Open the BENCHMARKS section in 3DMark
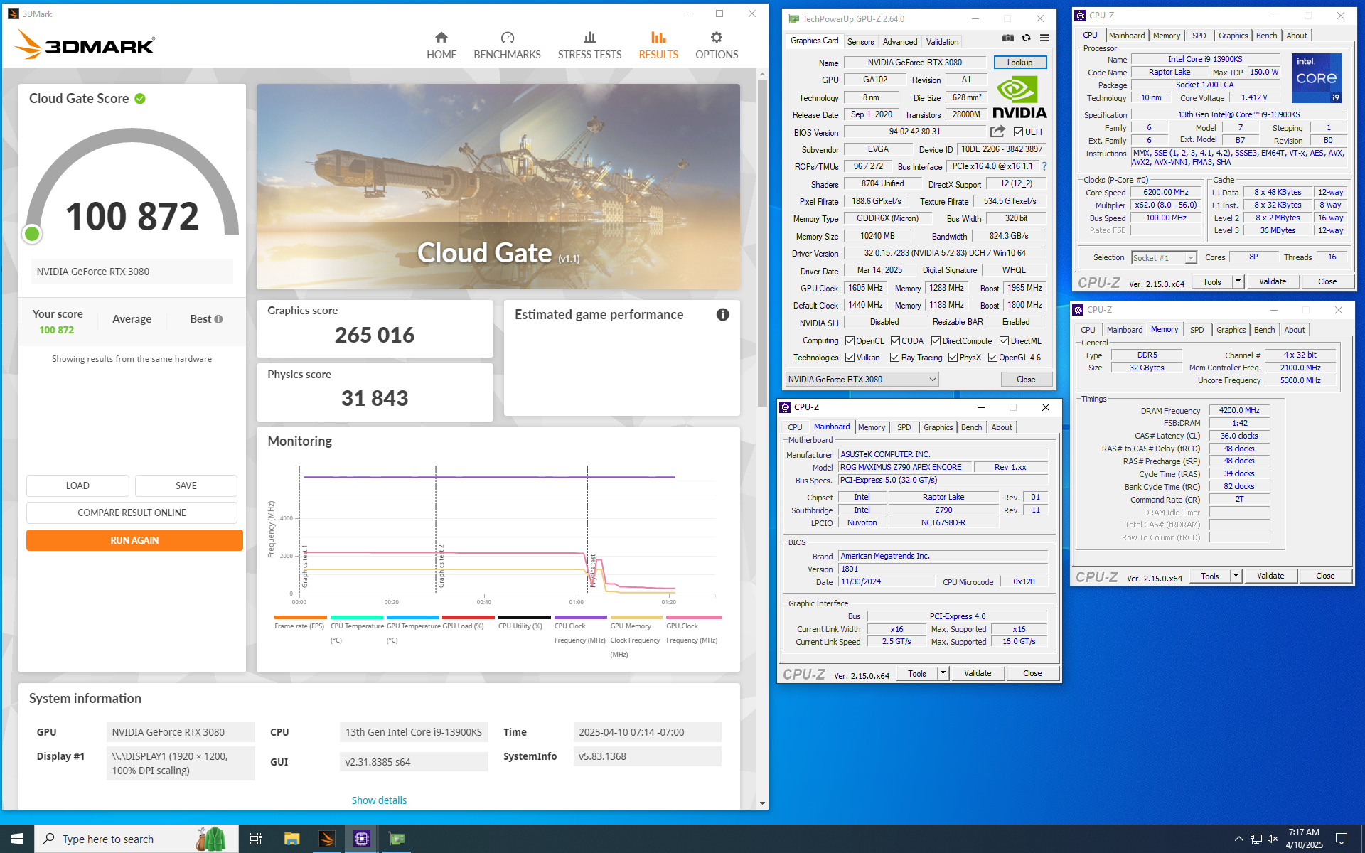Image resolution: width=1365 pixels, height=853 pixels. (x=507, y=45)
